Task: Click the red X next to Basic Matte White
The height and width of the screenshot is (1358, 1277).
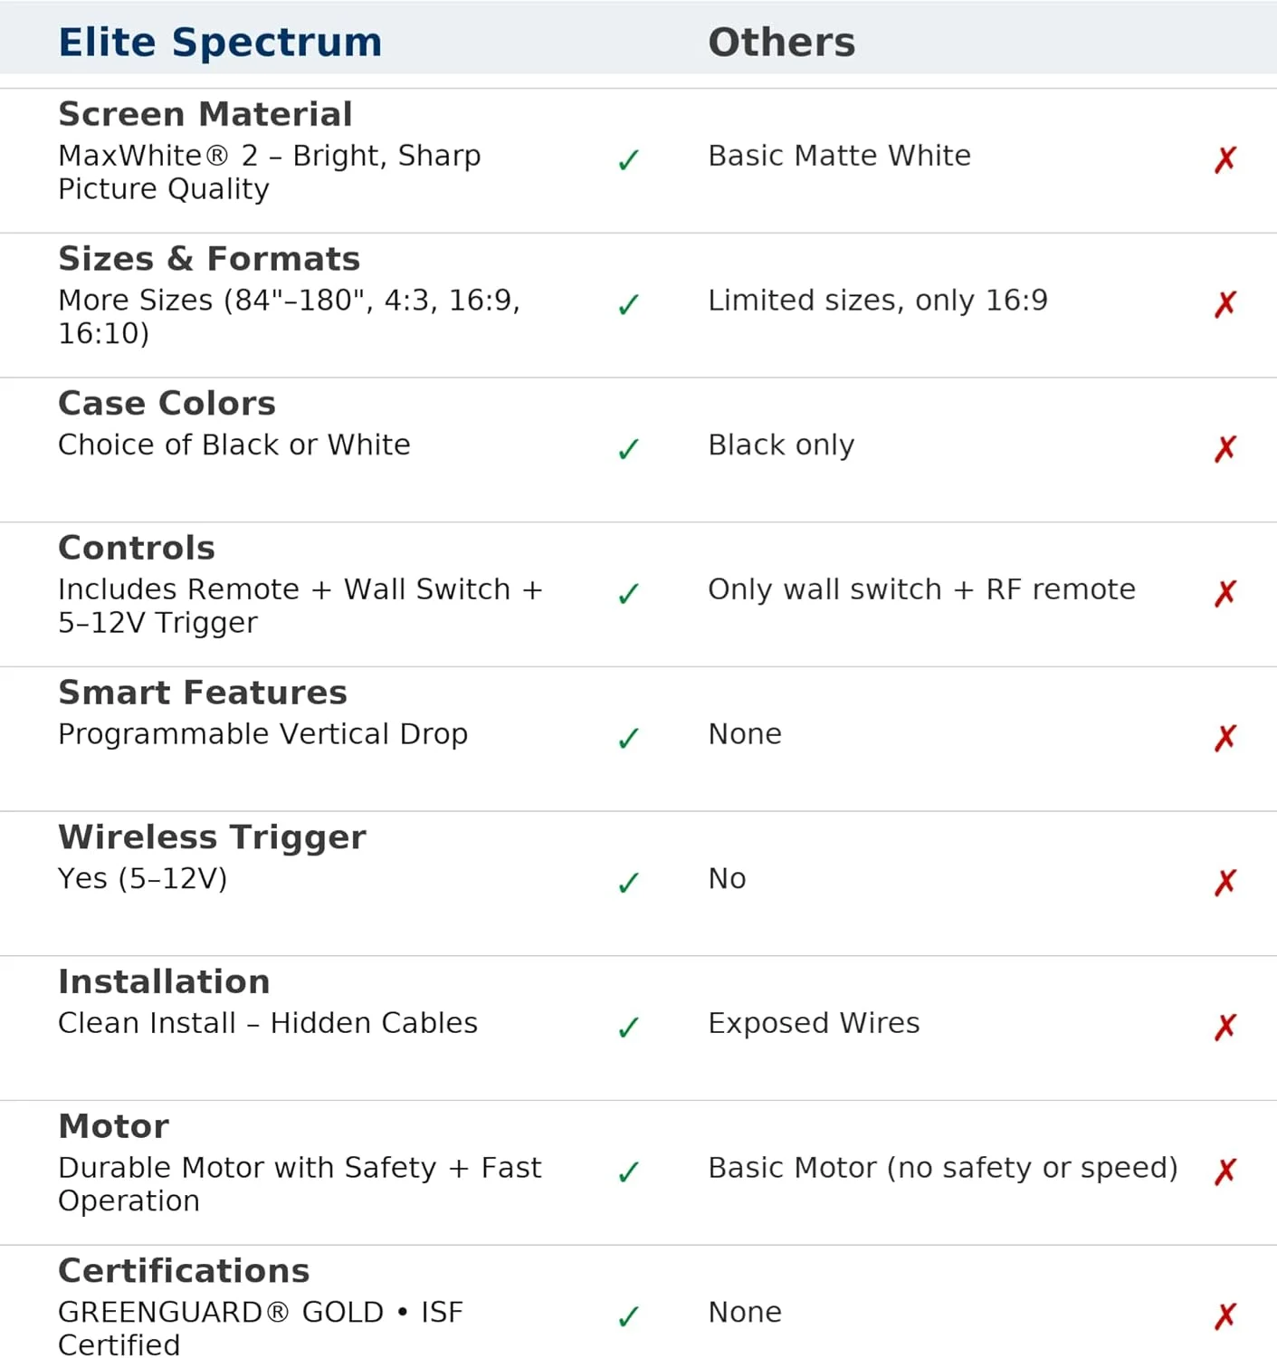Action: point(1225,159)
